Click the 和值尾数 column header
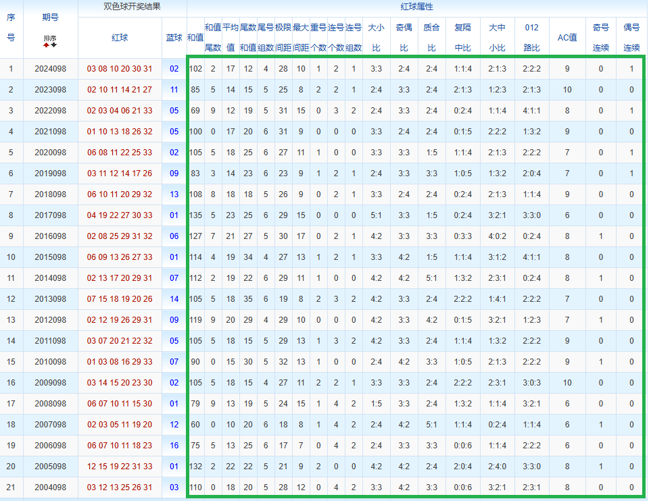 (213, 38)
